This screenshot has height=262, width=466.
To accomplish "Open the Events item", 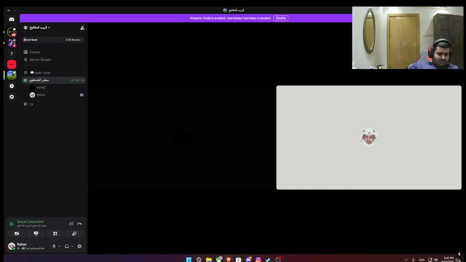I will (x=54, y=52).
